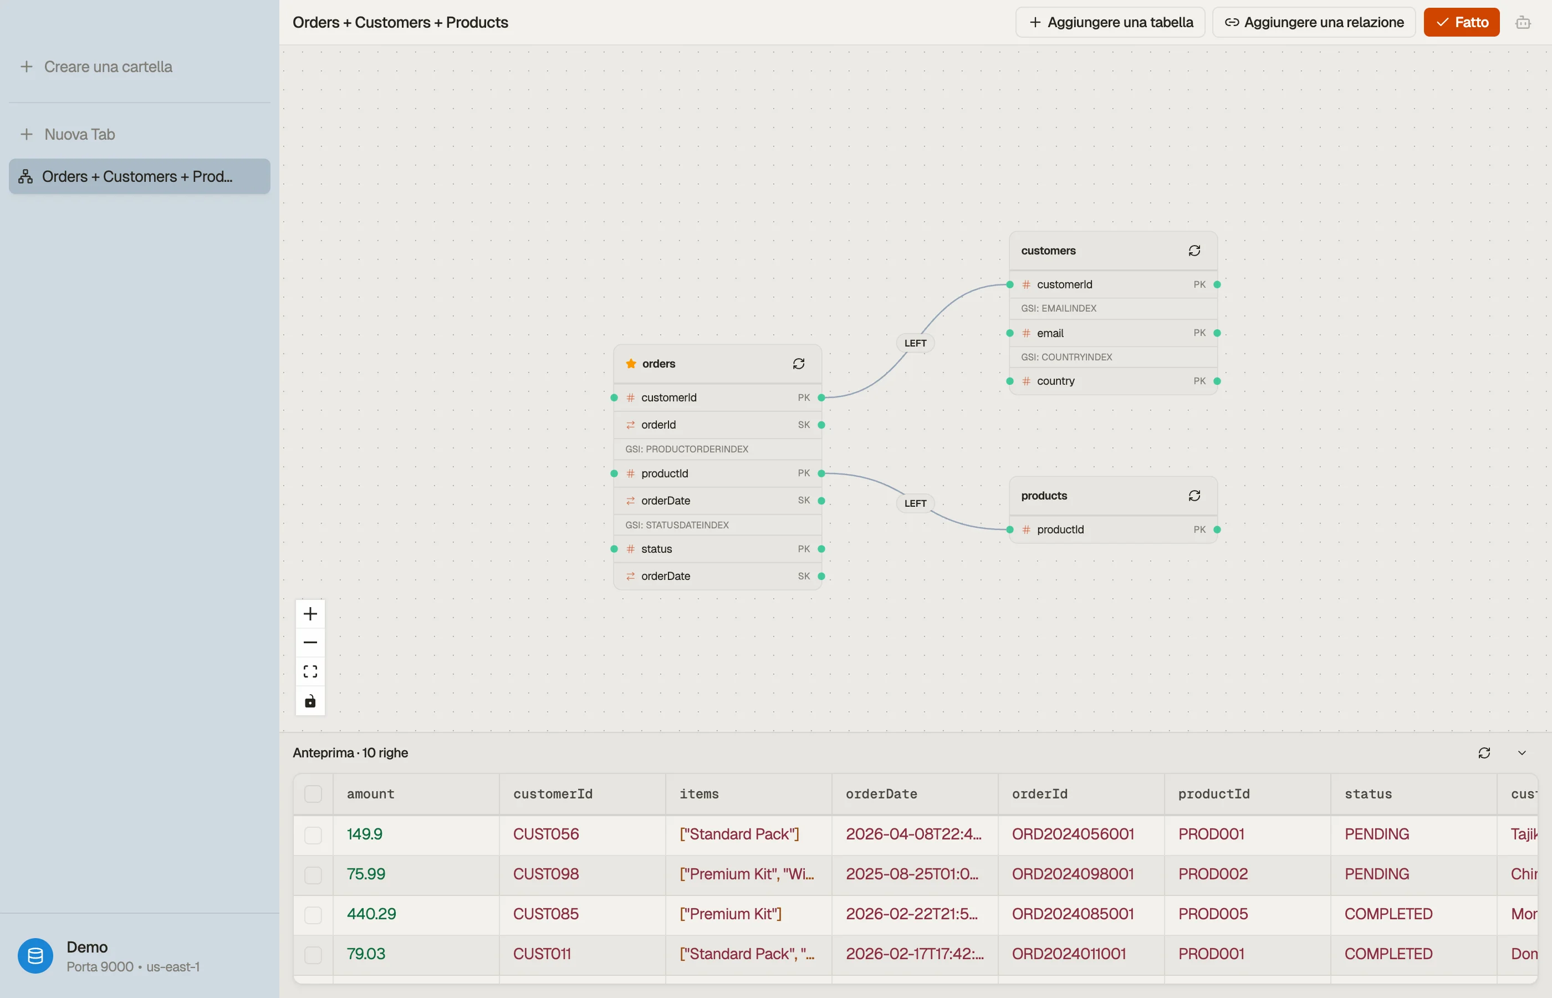Refresh the orders table node
The width and height of the screenshot is (1552, 998).
pos(798,364)
